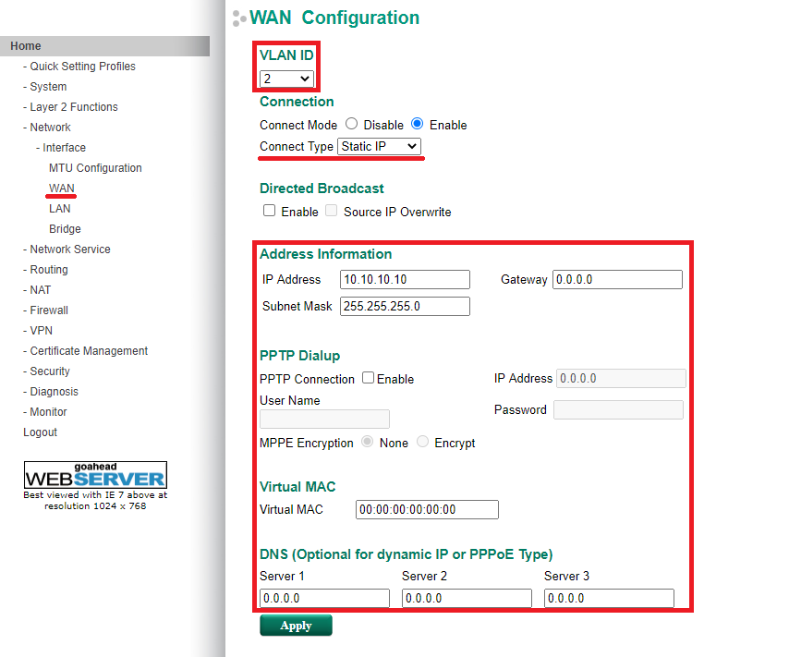Open the VLAN ID dropdown
Image resolution: width=789 pixels, height=657 pixels.
pyautogui.click(x=286, y=79)
